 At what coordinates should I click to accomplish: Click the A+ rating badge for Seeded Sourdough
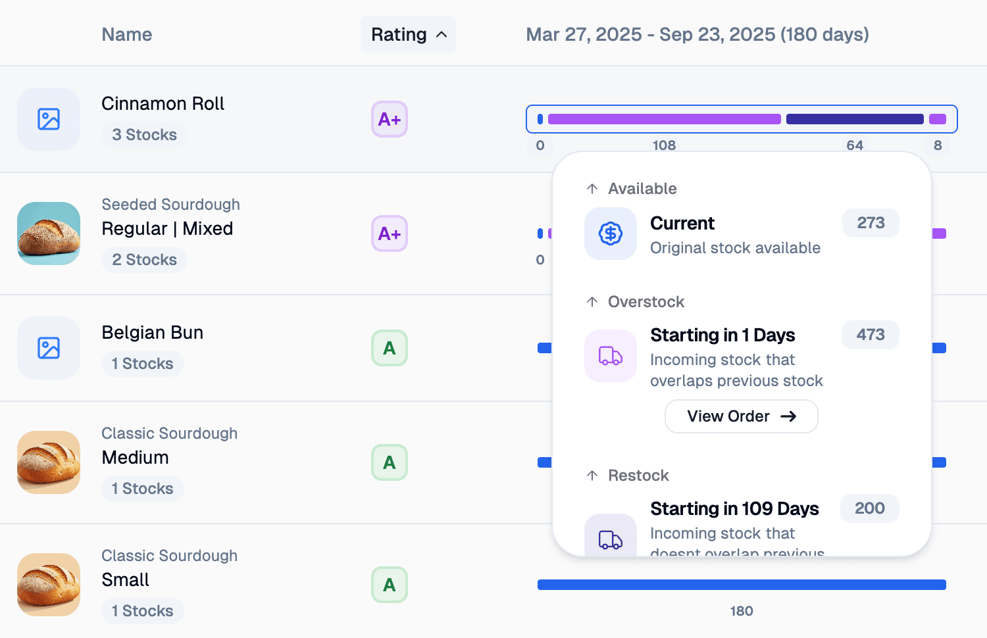390,233
